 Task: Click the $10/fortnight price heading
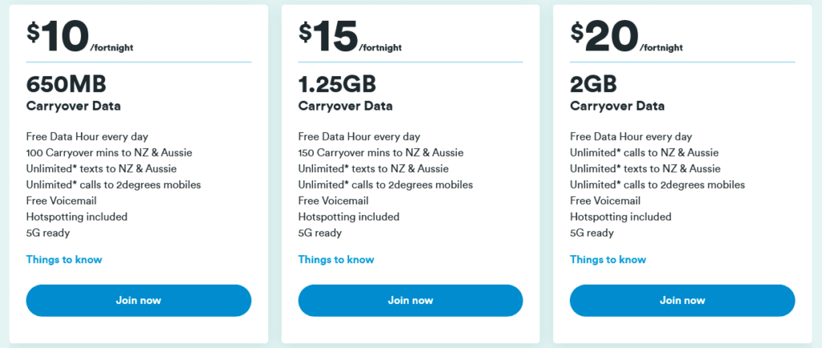pyautogui.click(x=79, y=34)
